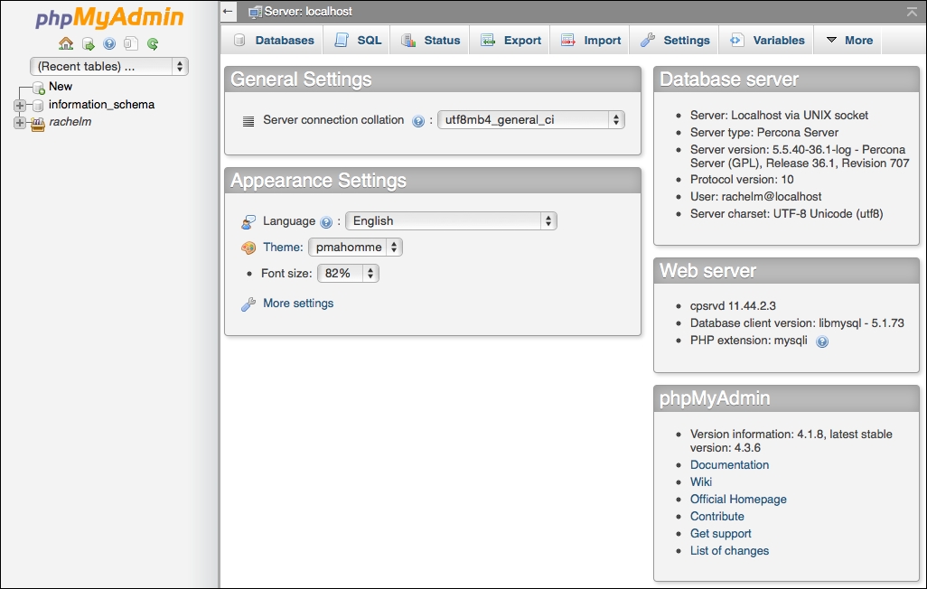Go to the Import tab
927x589 pixels.
pyautogui.click(x=591, y=41)
